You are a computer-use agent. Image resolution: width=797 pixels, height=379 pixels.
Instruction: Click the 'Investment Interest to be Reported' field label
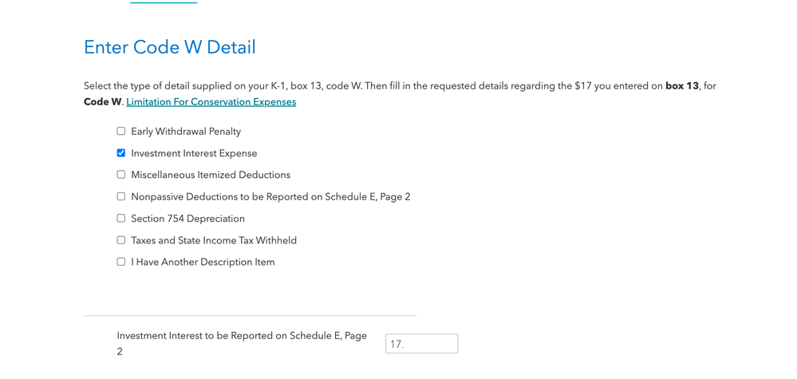click(242, 343)
